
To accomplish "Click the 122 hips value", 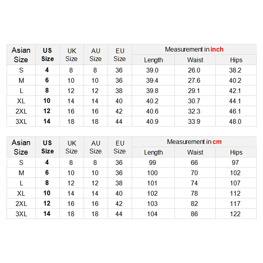I will tap(235, 214).
